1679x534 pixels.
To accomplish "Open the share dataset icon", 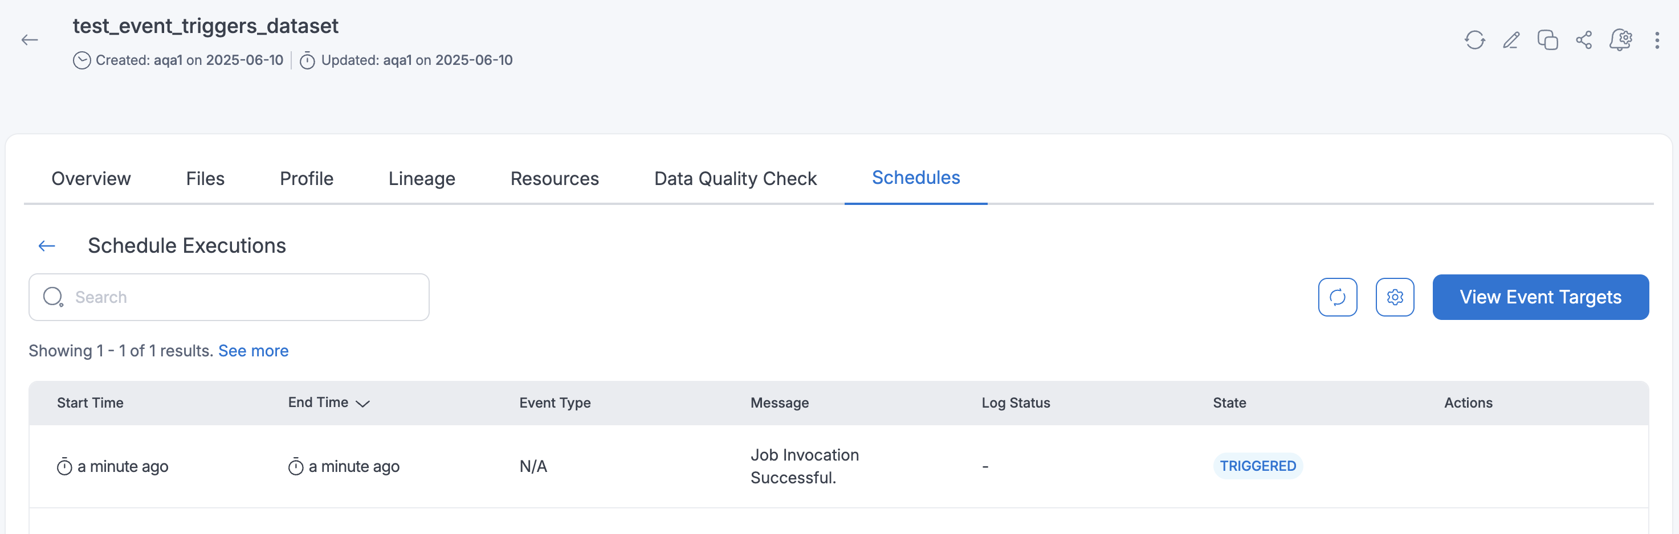I will pos(1584,40).
